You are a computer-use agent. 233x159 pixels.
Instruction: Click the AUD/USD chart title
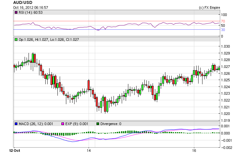pos(23,3)
